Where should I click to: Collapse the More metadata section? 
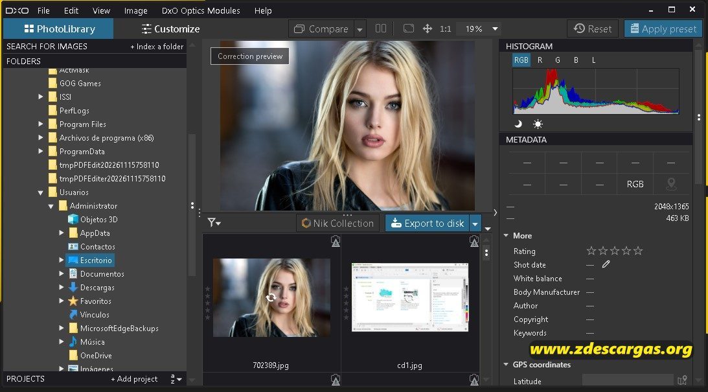(x=506, y=235)
